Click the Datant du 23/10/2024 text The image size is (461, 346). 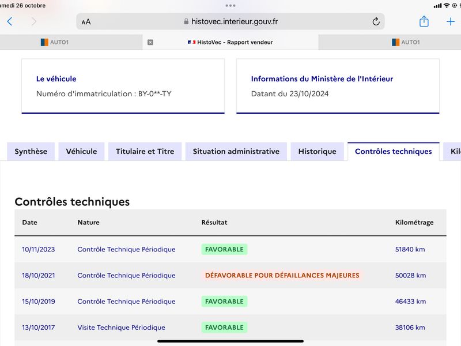tap(290, 94)
